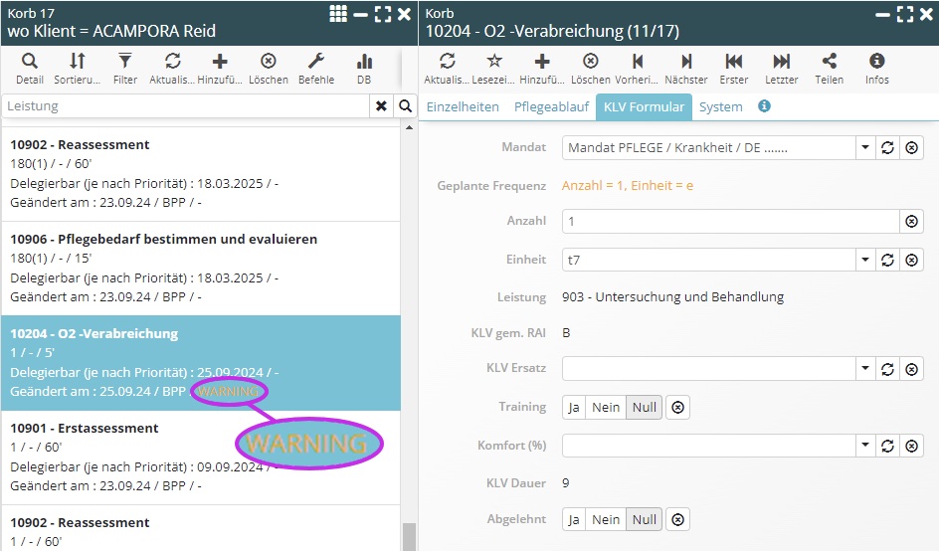Clear the Anzahl field with X button
939x551 pixels.
[911, 221]
